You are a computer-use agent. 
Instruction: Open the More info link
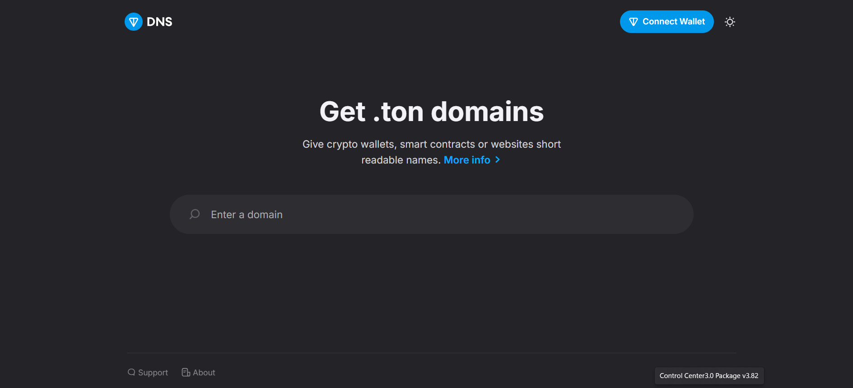[466, 160]
